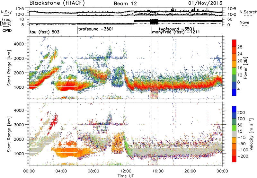Click the '4' tick on power colorbar
Viewport: 257px width, 178px height.
pyautogui.click(x=238, y=89)
